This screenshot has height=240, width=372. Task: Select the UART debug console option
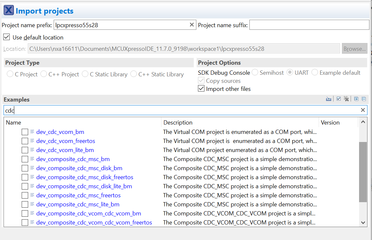pyautogui.click(x=290, y=72)
